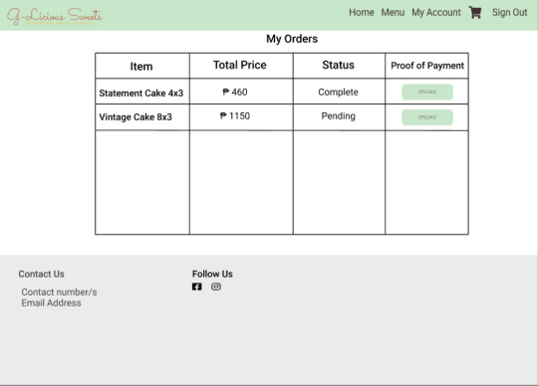Click the Pending status cell
The width and height of the screenshot is (538, 386).
tap(338, 116)
